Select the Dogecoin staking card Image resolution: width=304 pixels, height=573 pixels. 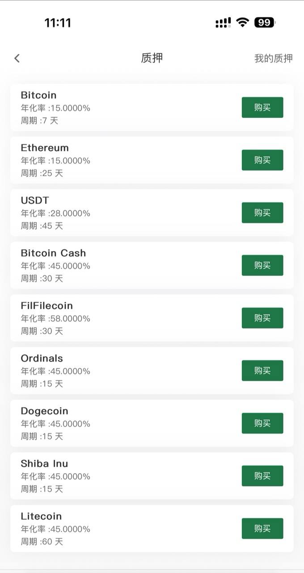tap(112, 423)
